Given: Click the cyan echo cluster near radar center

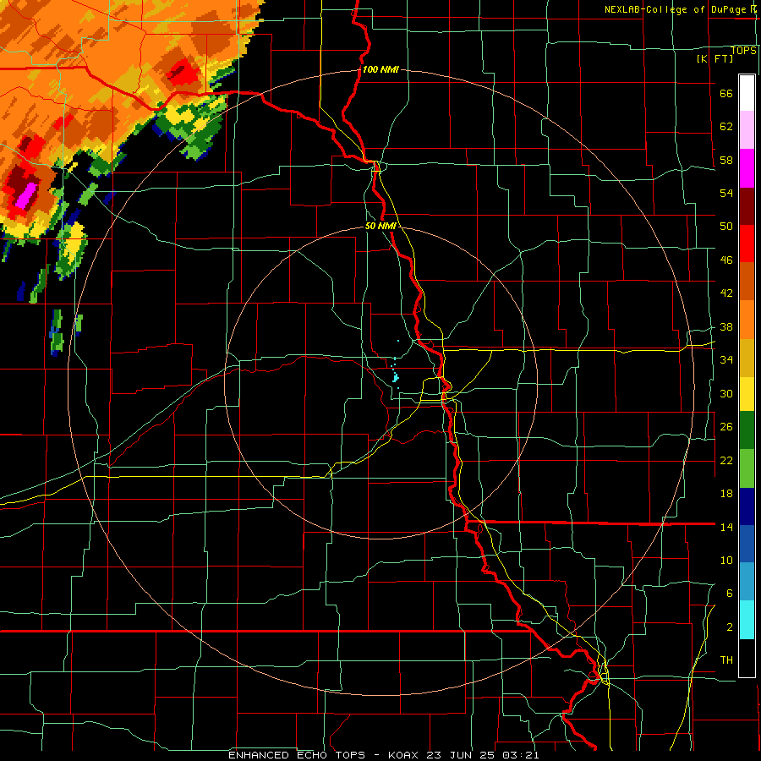Looking at the screenshot, I should click(x=396, y=376).
